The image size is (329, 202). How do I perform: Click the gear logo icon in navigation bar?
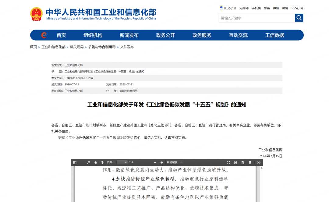tap(44, 35)
